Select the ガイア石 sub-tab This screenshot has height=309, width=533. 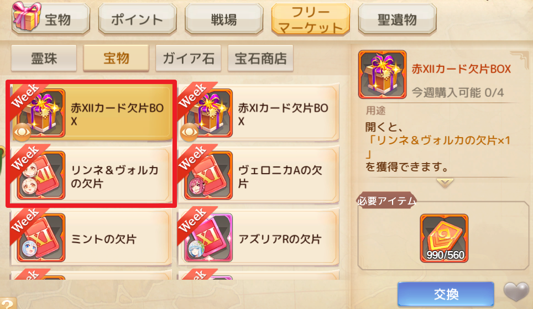[189, 58]
